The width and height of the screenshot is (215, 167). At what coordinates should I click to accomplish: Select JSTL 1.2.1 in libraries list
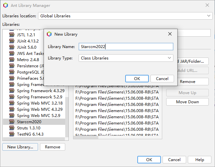[x=26, y=35]
